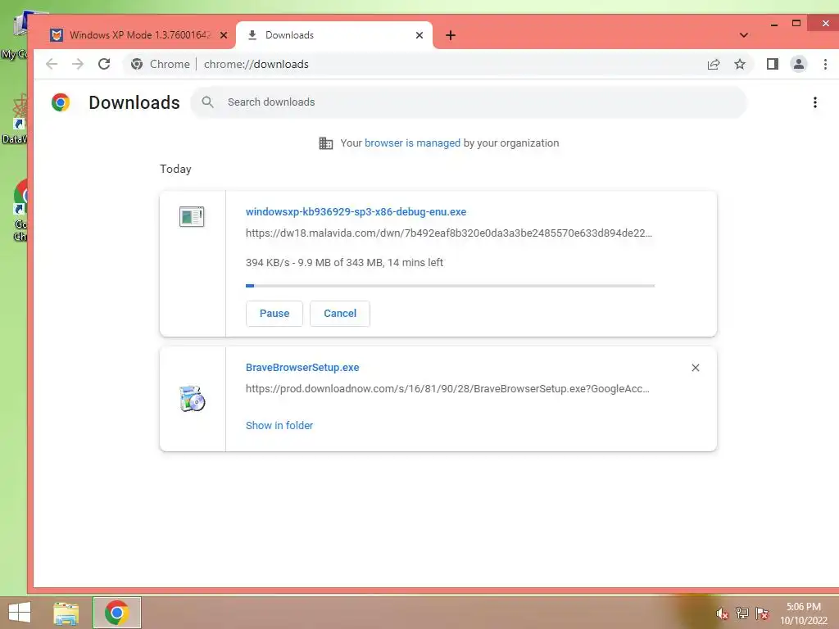Bookmark this tab with the star icon
The width and height of the screenshot is (839, 629).
pos(740,64)
